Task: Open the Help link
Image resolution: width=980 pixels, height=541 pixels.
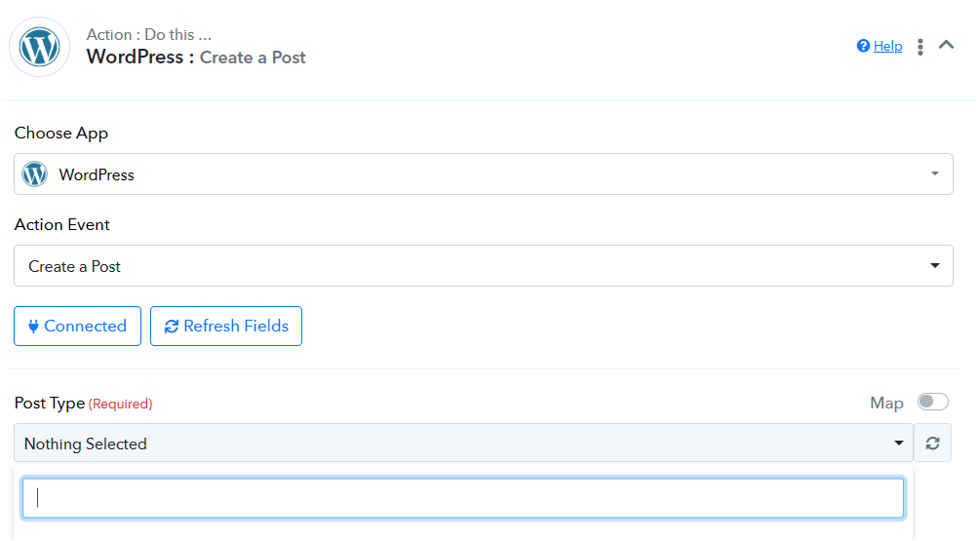Action: [x=887, y=46]
